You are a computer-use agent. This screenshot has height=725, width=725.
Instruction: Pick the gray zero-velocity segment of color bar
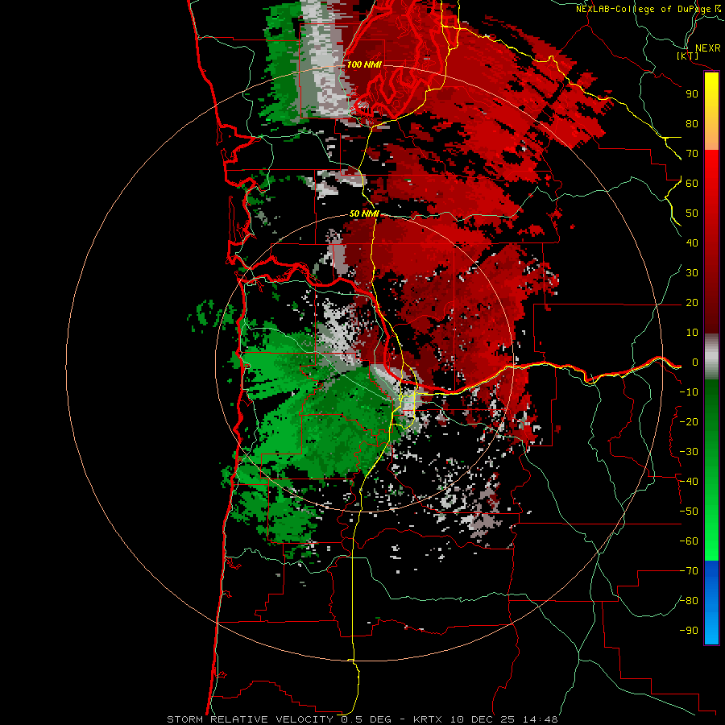(711, 357)
